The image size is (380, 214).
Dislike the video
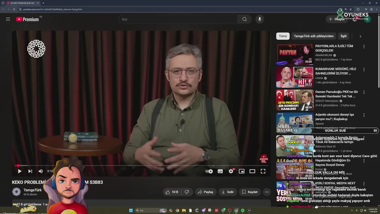187,192
